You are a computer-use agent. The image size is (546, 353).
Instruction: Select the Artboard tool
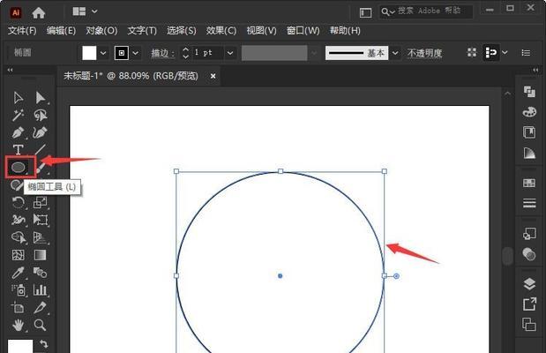coord(19,307)
